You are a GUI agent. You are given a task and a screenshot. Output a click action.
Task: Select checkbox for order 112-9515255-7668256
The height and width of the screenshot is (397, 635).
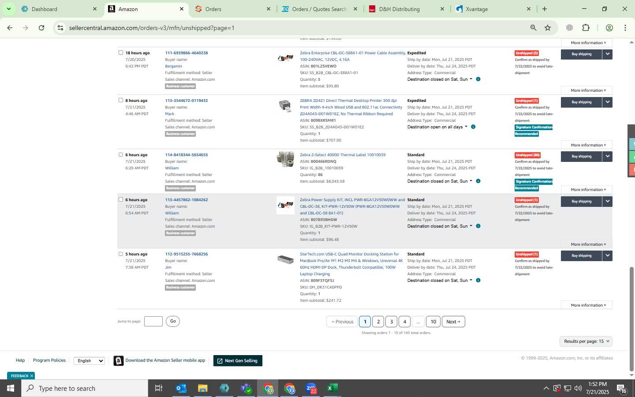point(121,254)
